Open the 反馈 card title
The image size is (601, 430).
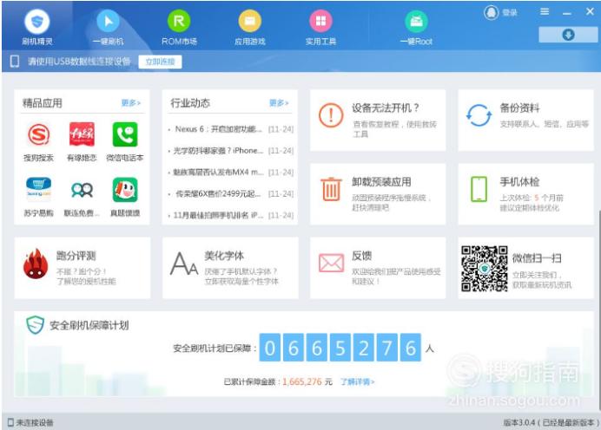pyautogui.click(x=361, y=256)
